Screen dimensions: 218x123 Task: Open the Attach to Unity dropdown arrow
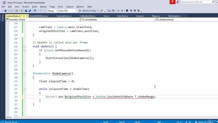(x=97, y=11)
